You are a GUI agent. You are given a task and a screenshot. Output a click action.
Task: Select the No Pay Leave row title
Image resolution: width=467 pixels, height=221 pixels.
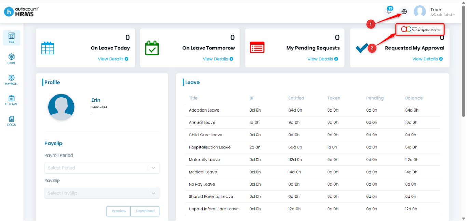coord(202,184)
